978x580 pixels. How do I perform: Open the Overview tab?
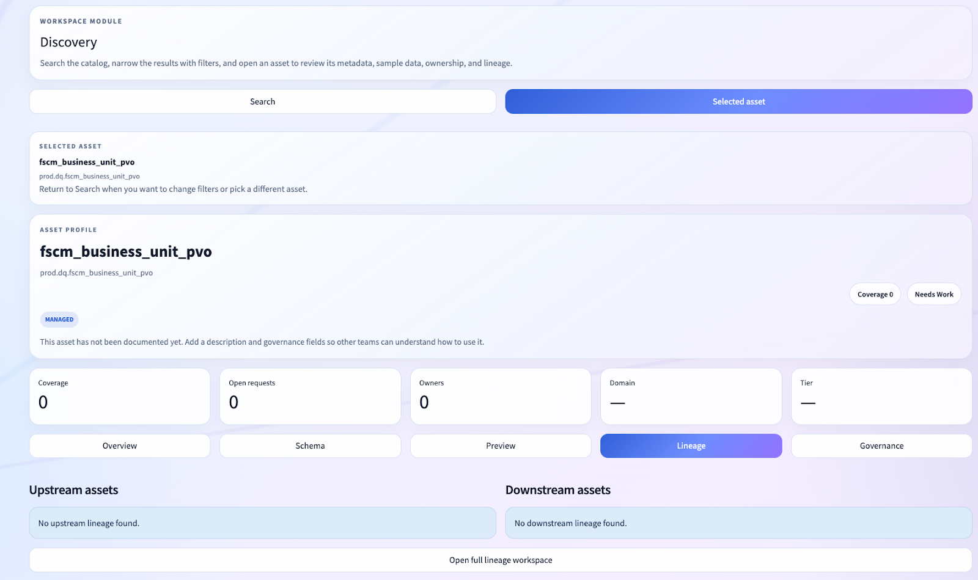(x=120, y=446)
